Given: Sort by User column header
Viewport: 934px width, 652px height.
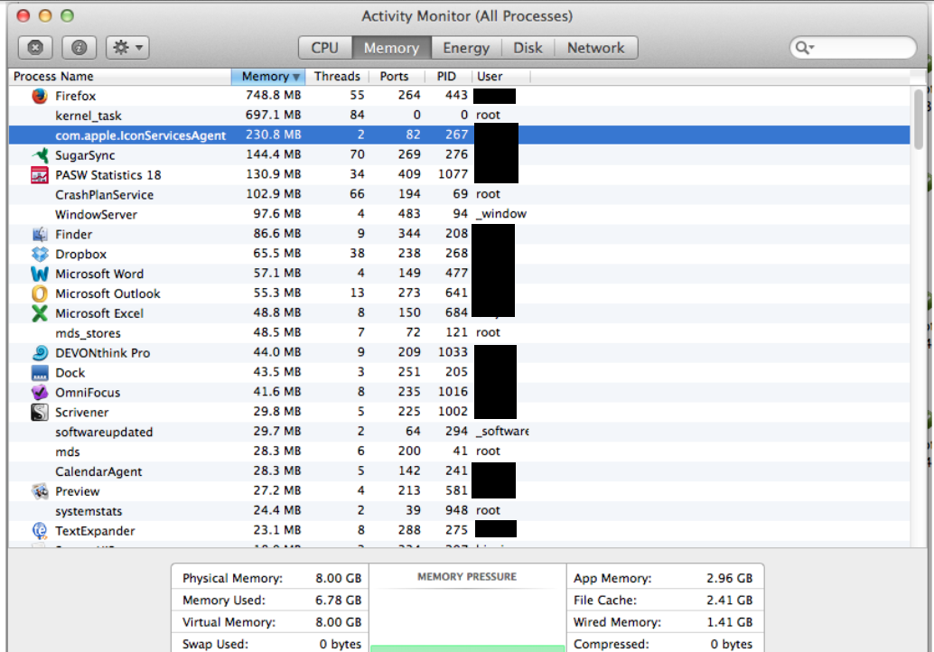Looking at the screenshot, I should point(490,76).
